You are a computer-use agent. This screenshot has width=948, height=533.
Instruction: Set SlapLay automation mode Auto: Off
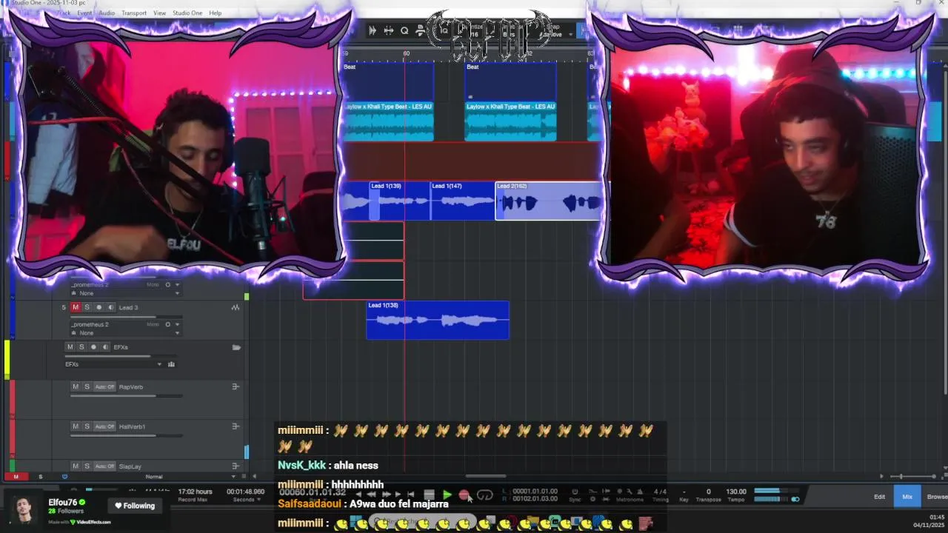(105, 466)
